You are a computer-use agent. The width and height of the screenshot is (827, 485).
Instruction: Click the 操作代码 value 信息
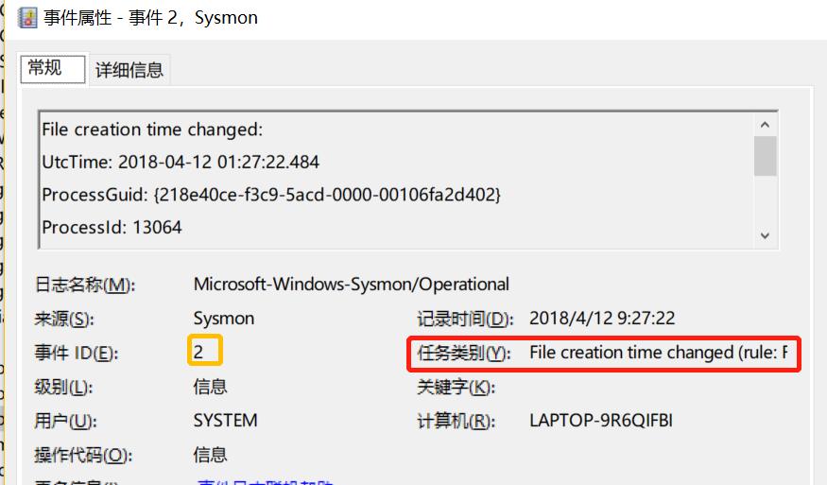click(x=210, y=455)
